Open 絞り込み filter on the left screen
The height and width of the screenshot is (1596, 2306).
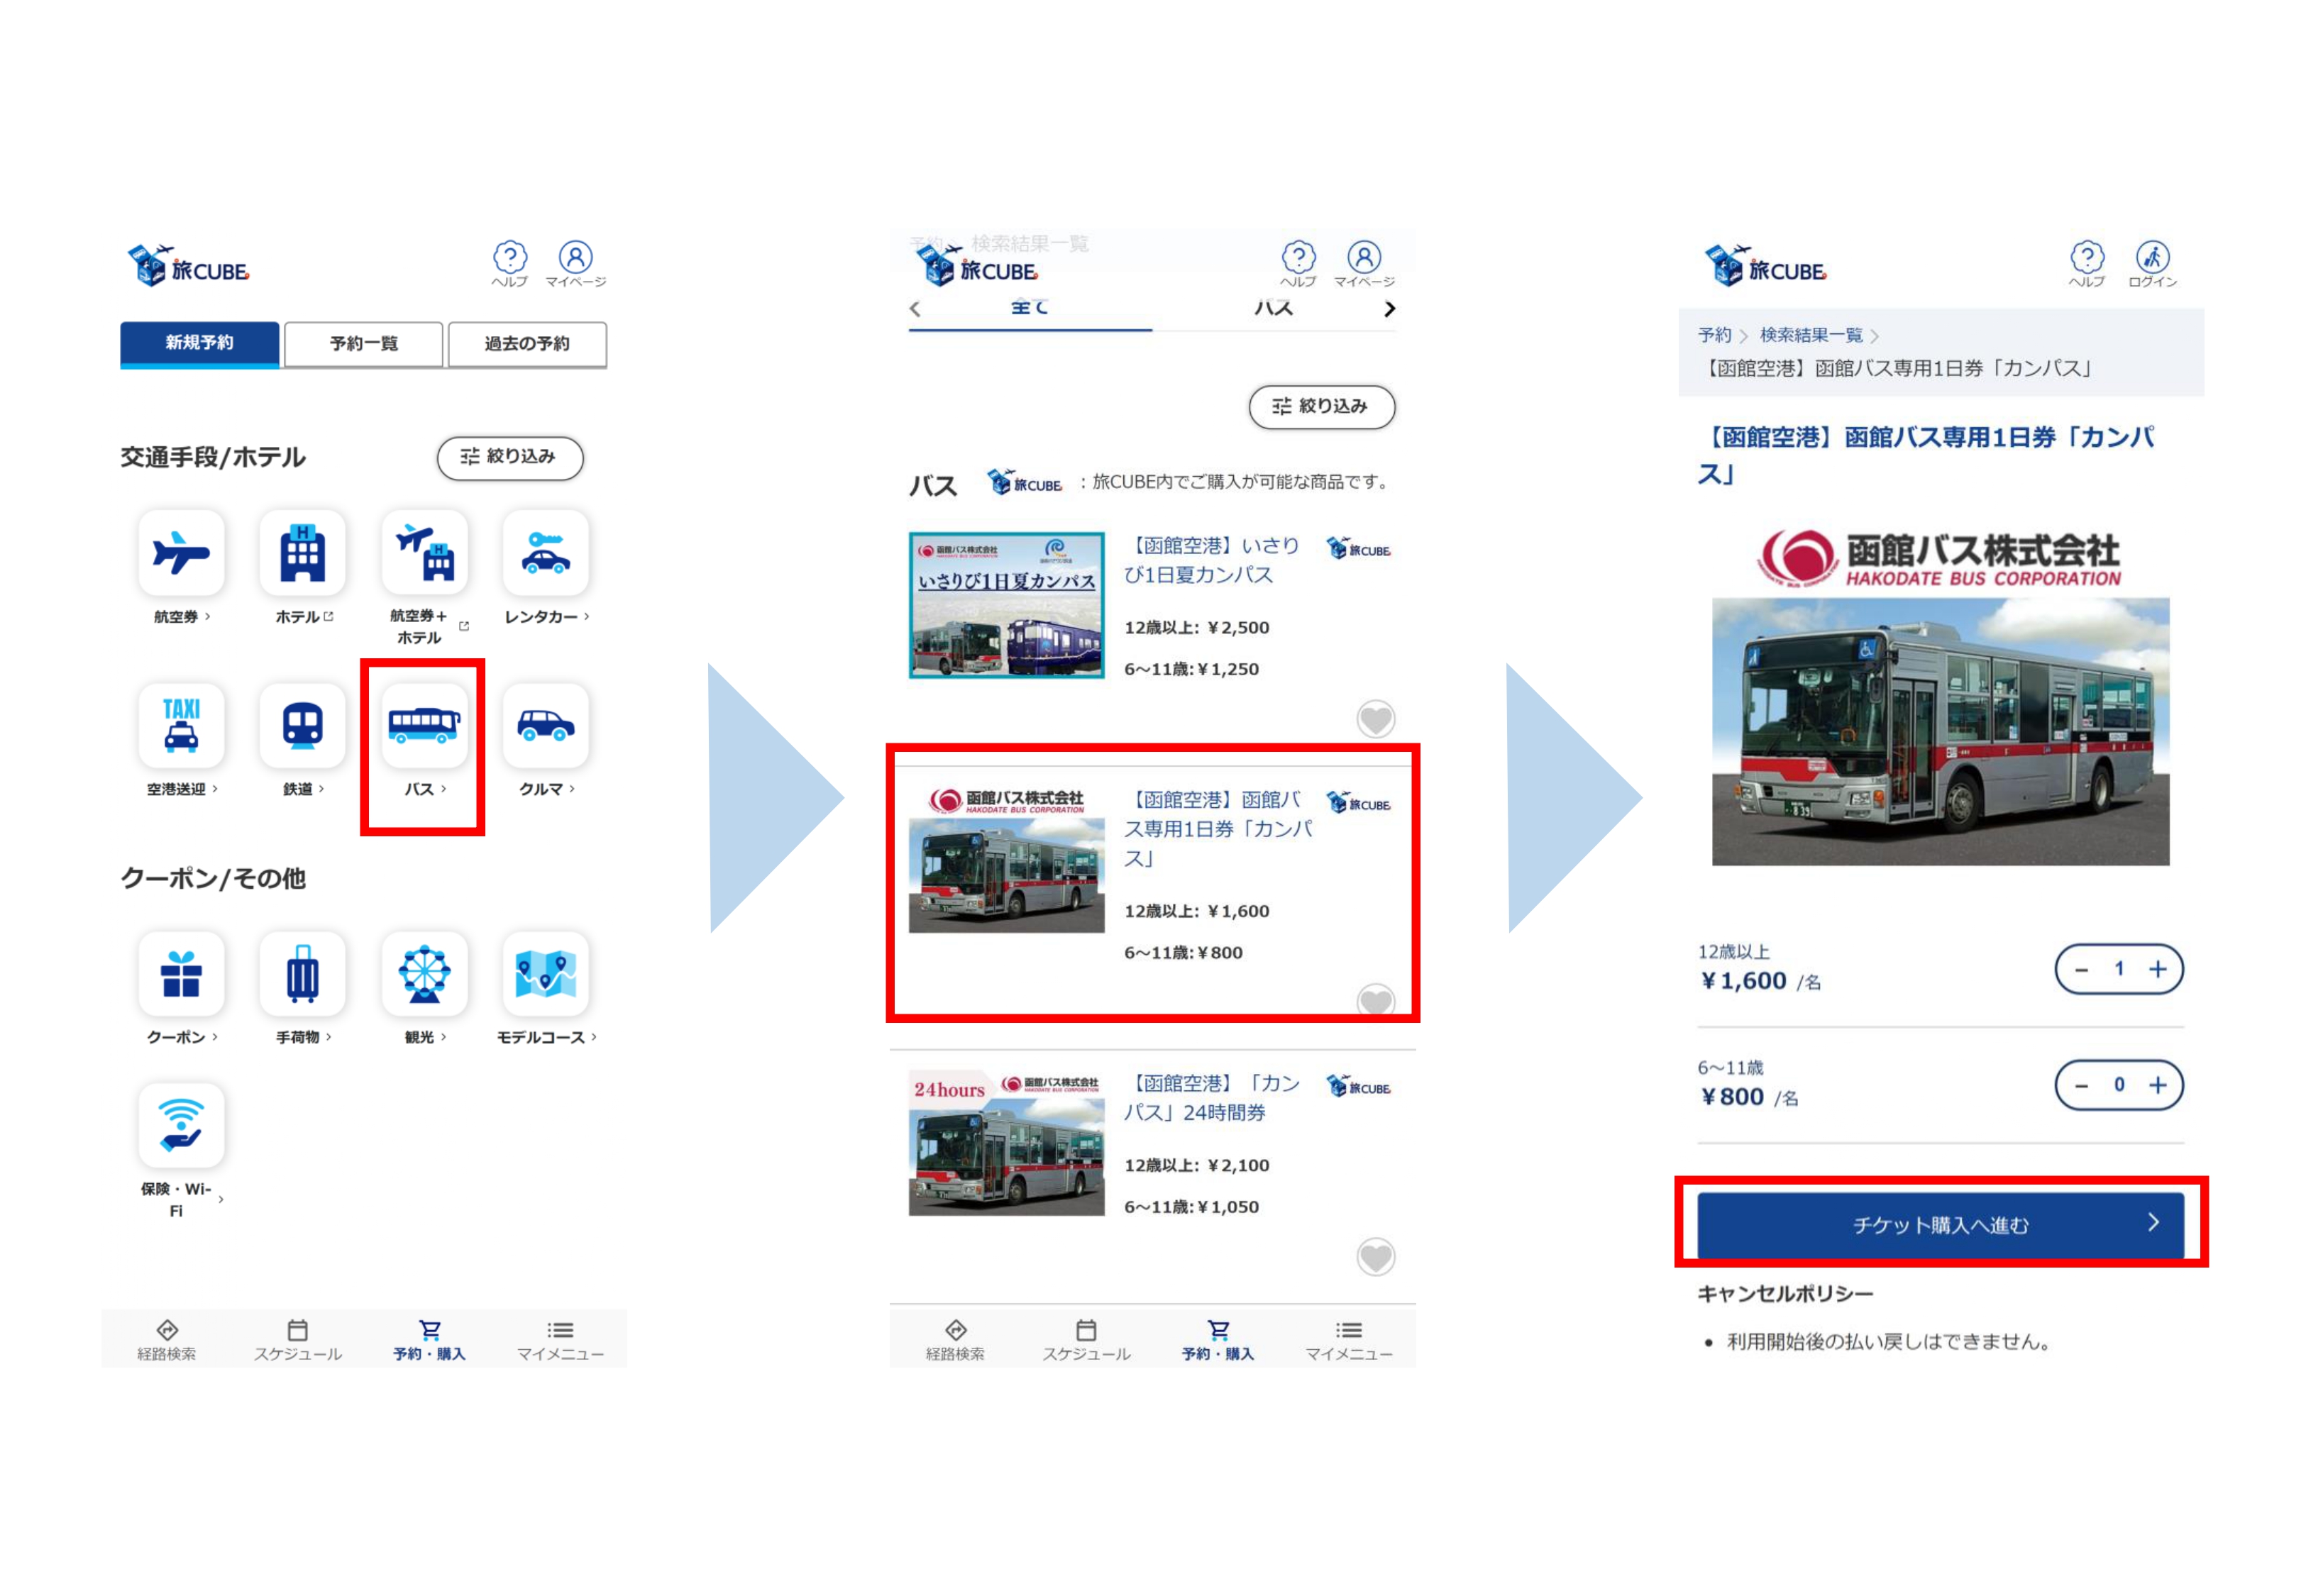(510, 458)
